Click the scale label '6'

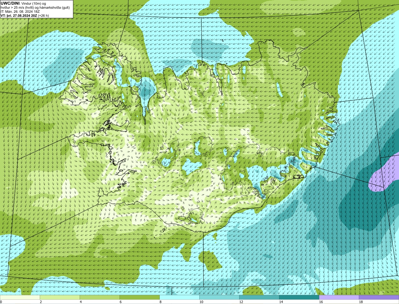121,302
